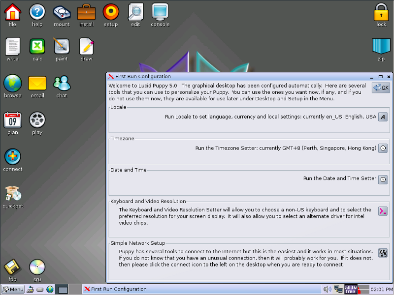Run the Timezone Setter clock button
The height and width of the screenshot is (295, 394).
[x=383, y=148]
